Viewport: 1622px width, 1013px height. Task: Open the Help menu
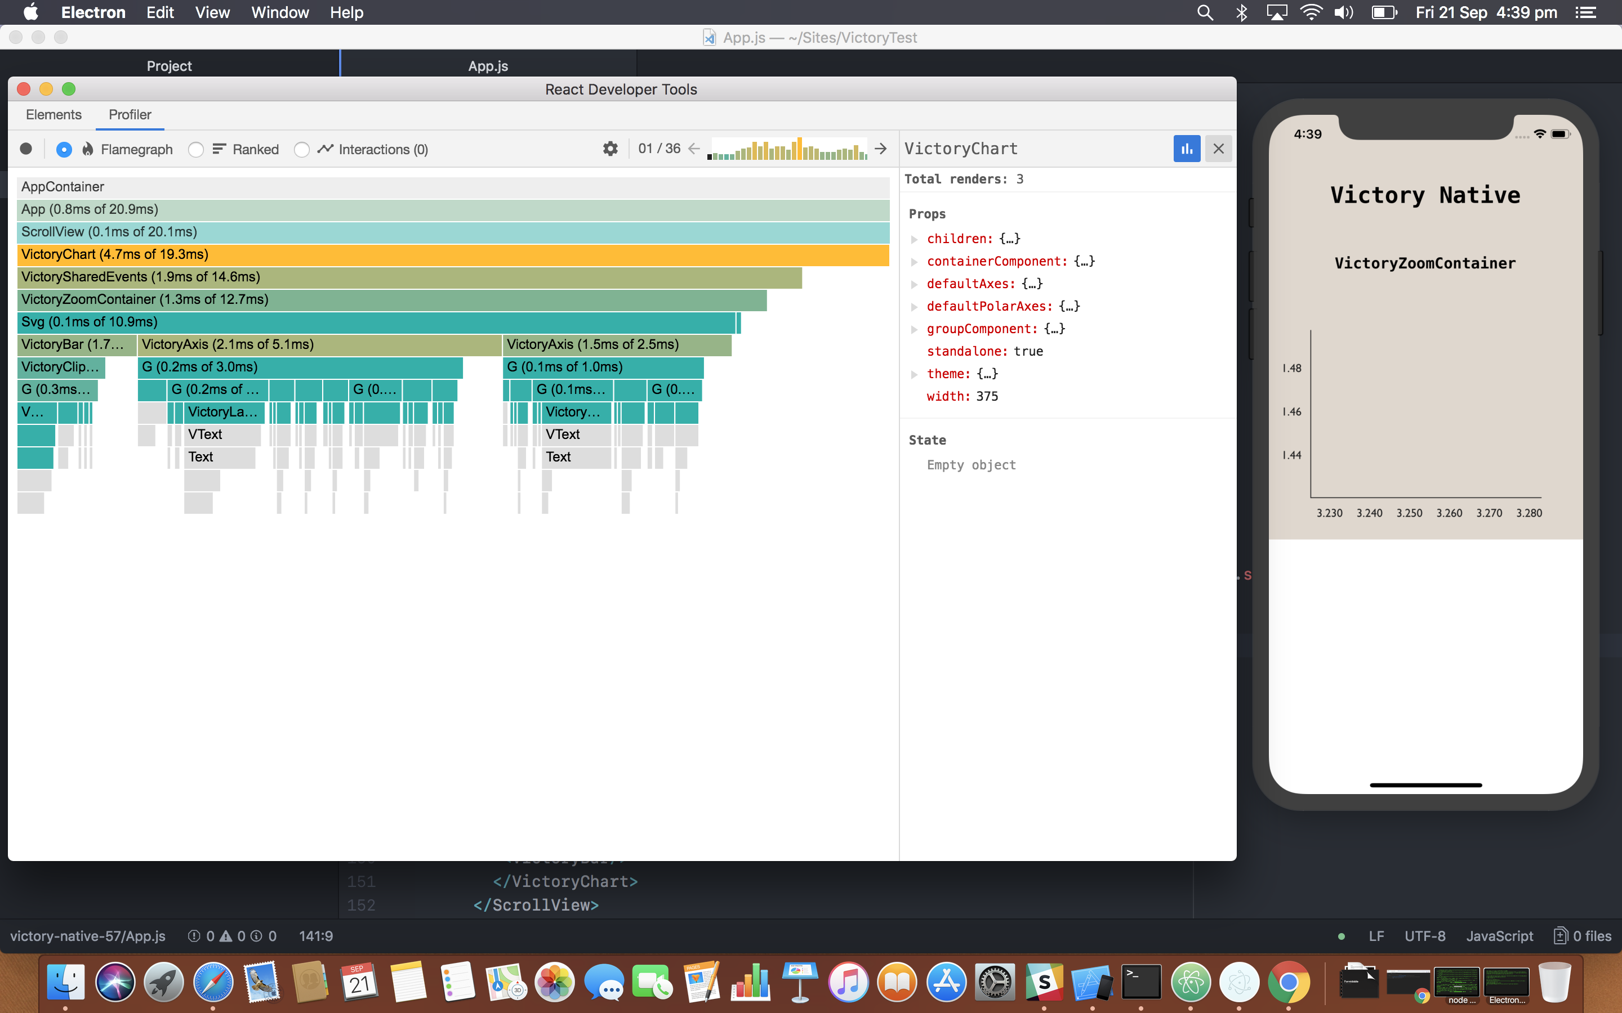(x=346, y=12)
